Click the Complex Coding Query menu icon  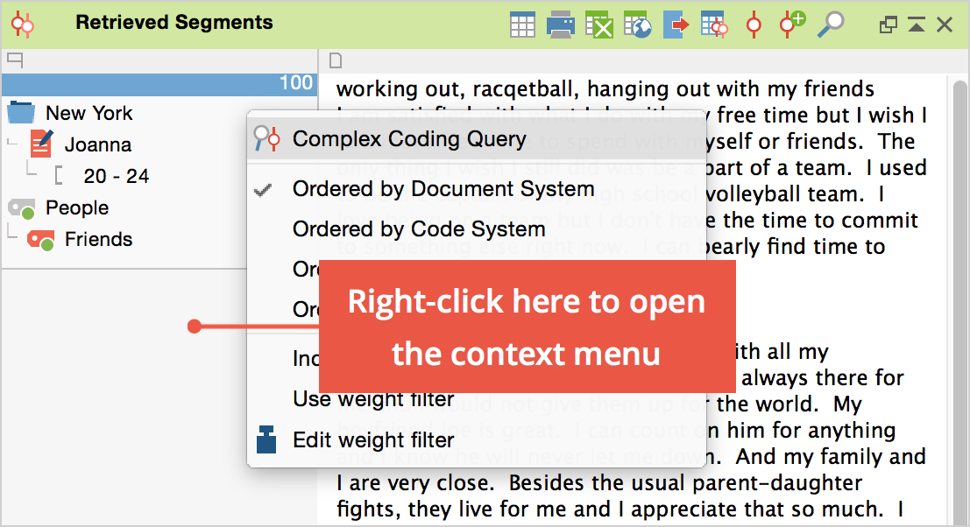tap(267, 138)
